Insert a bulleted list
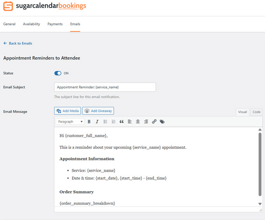 point(105,122)
